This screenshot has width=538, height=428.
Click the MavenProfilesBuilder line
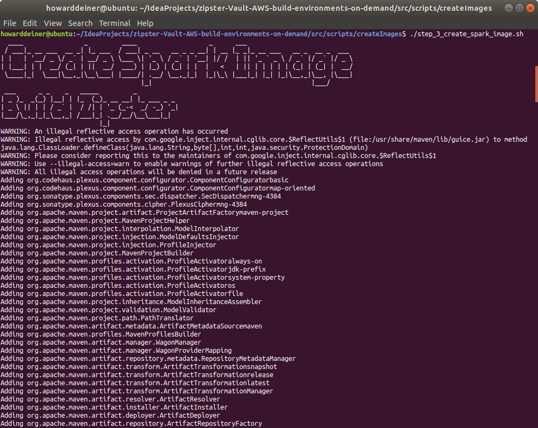tap(101, 334)
